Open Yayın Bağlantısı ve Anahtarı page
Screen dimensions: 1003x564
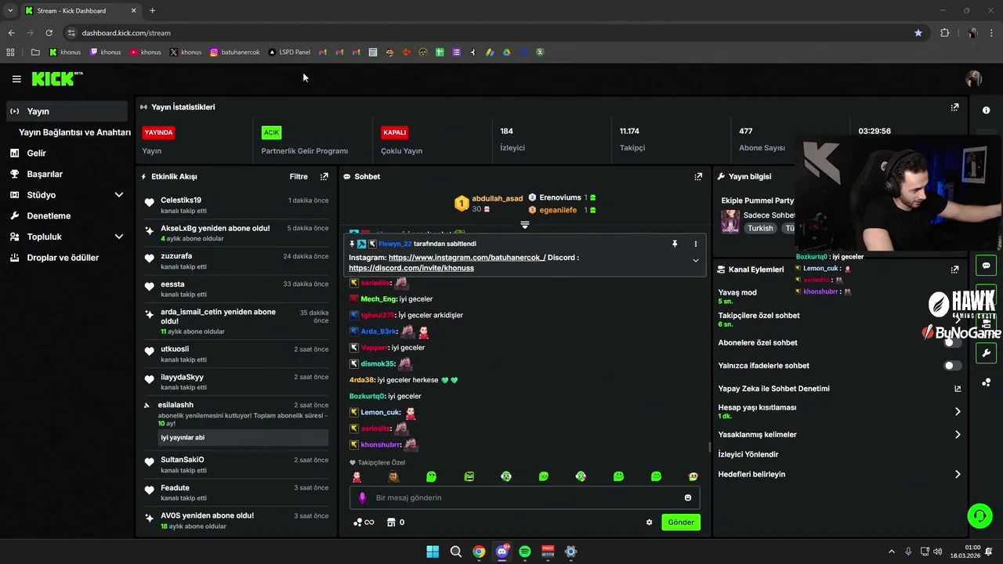click(x=74, y=132)
